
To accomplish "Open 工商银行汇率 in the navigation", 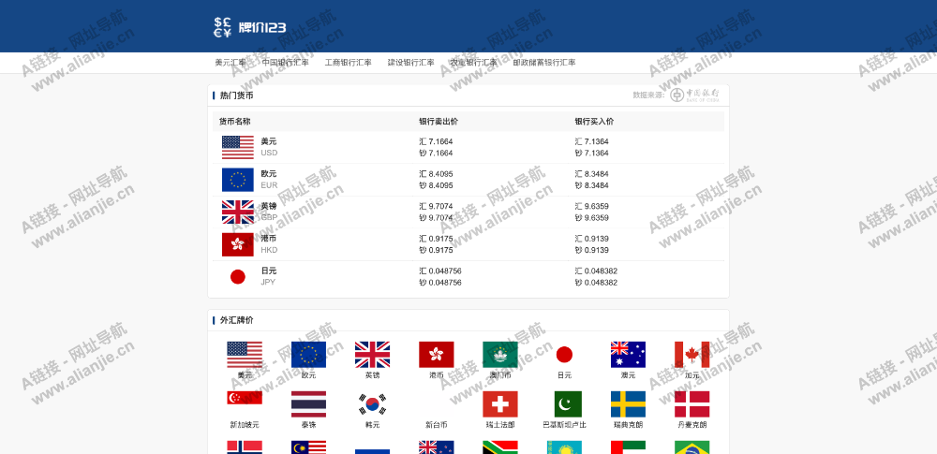I will point(348,63).
